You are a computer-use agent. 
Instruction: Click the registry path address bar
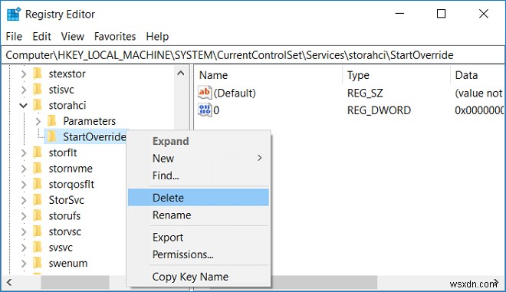(x=253, y=55)
